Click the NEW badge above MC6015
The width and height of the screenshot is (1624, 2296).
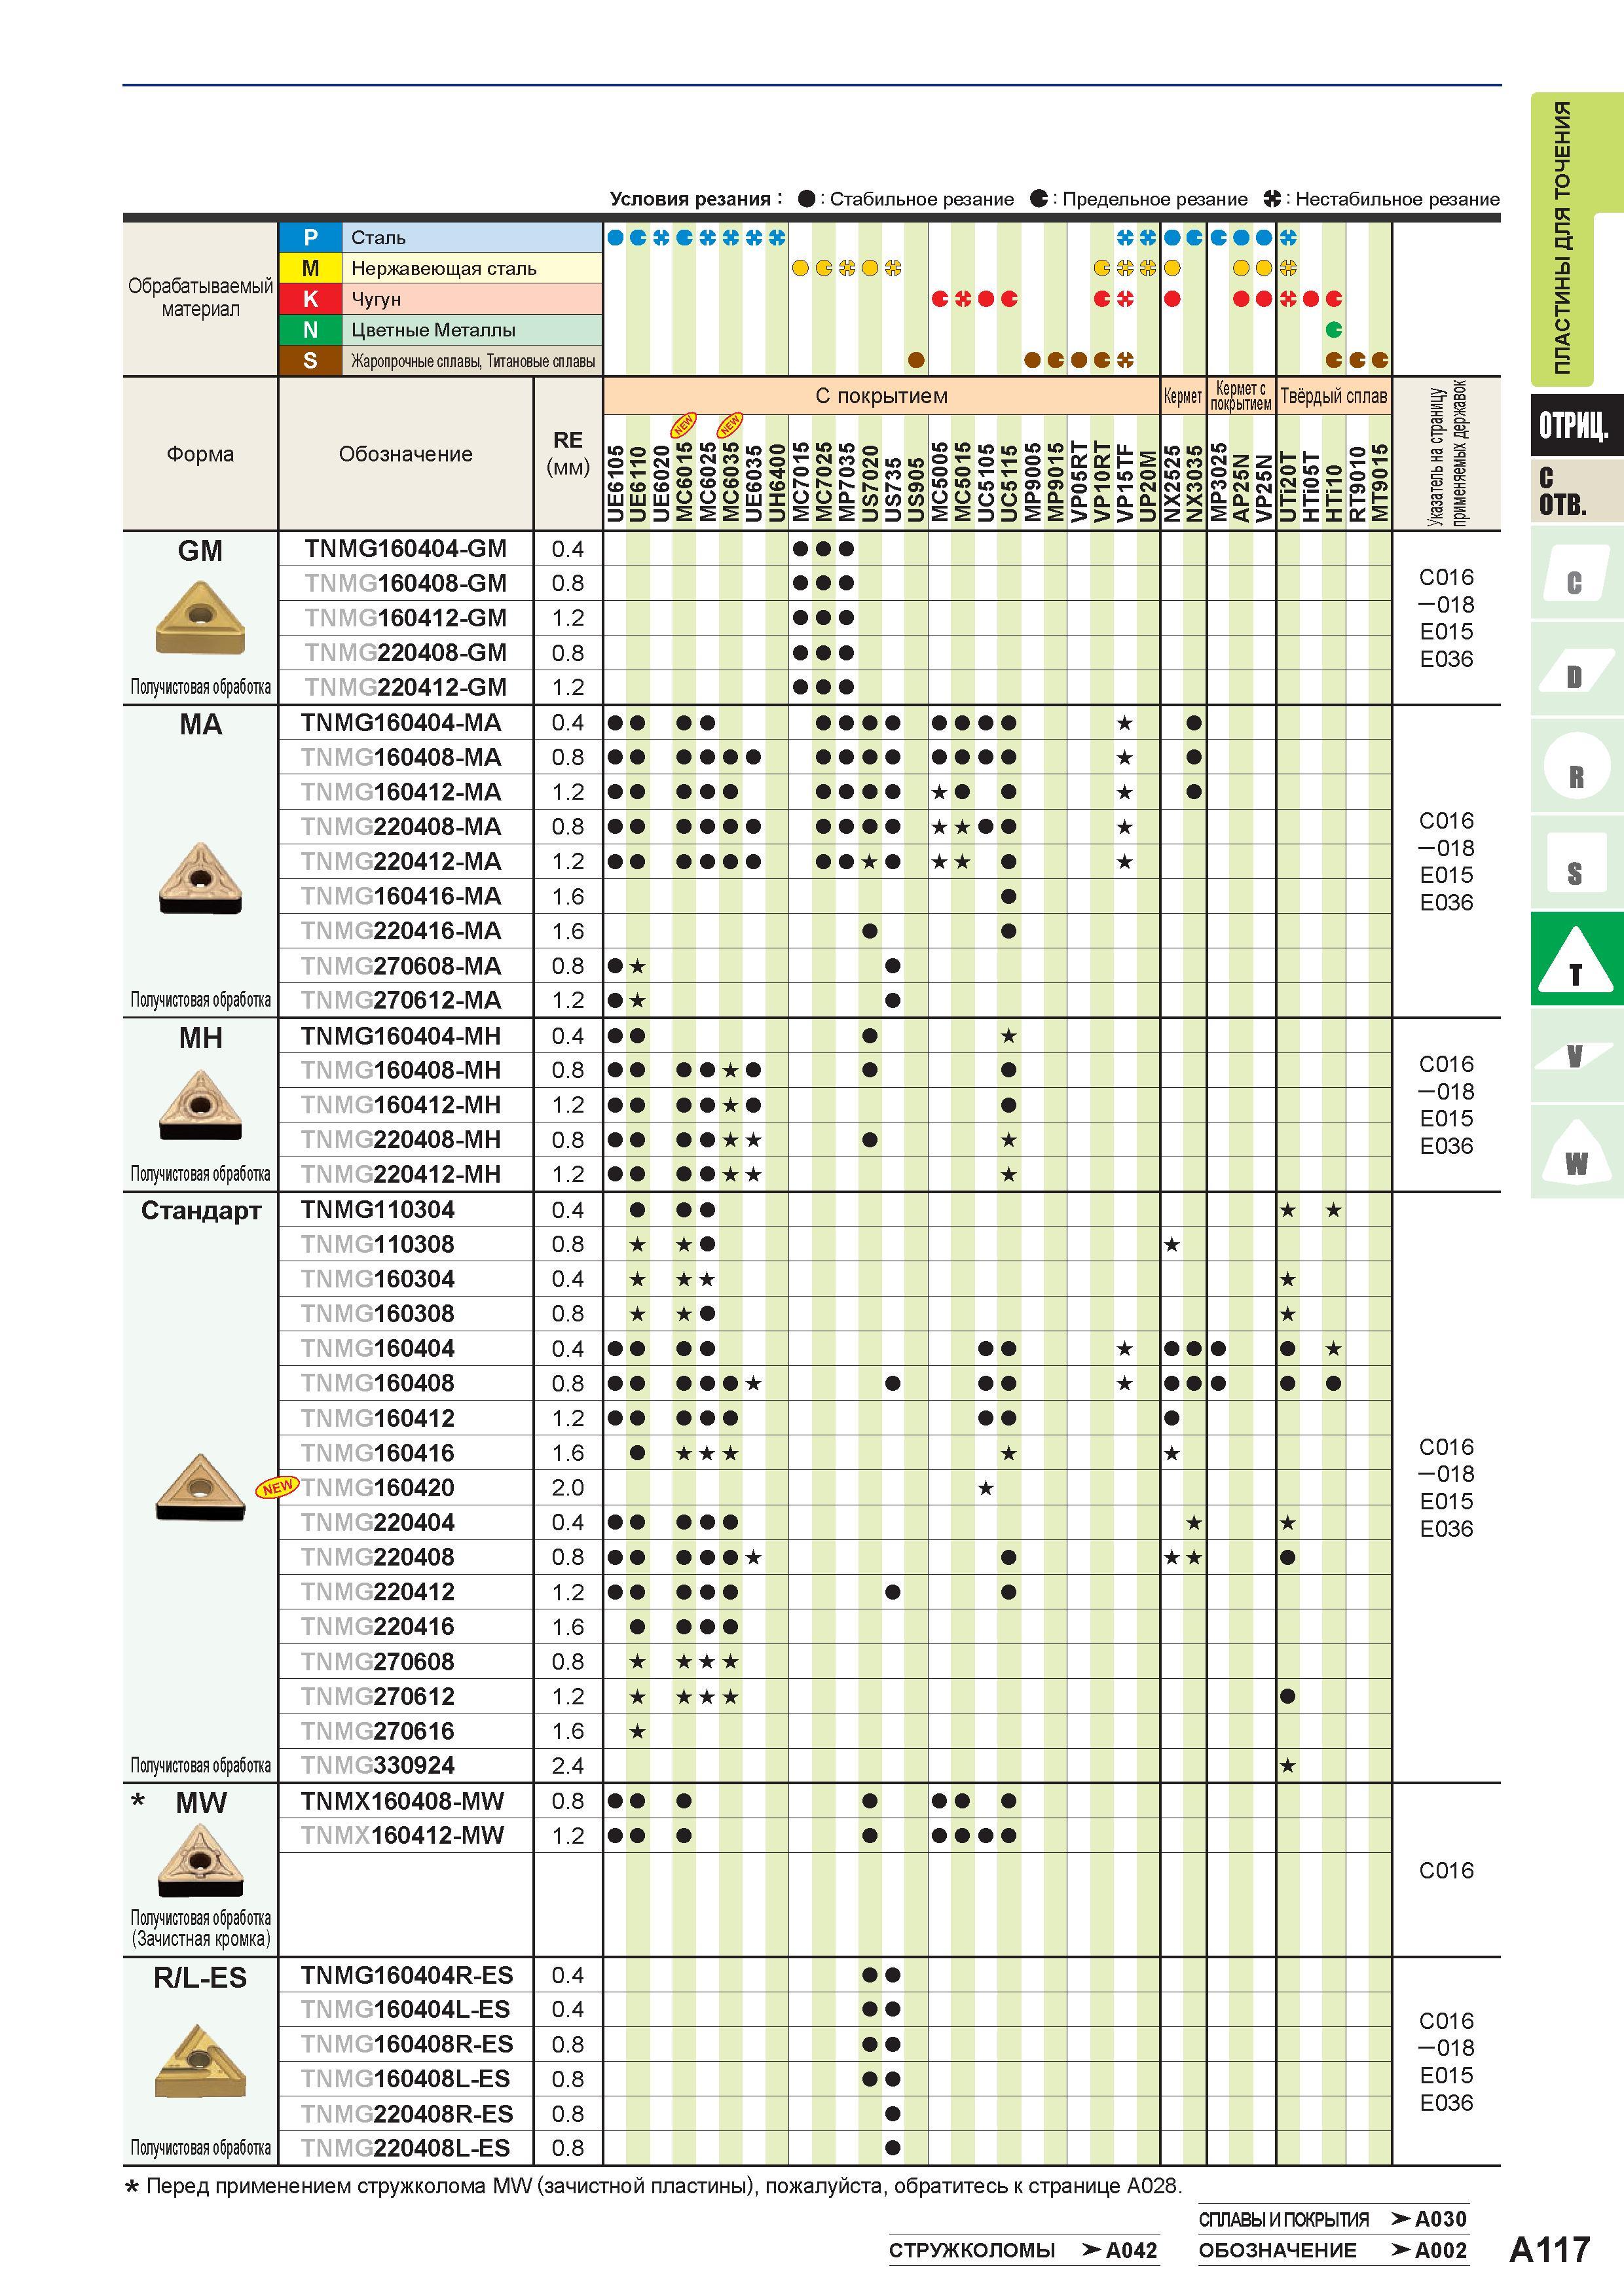tap(684, 426)
